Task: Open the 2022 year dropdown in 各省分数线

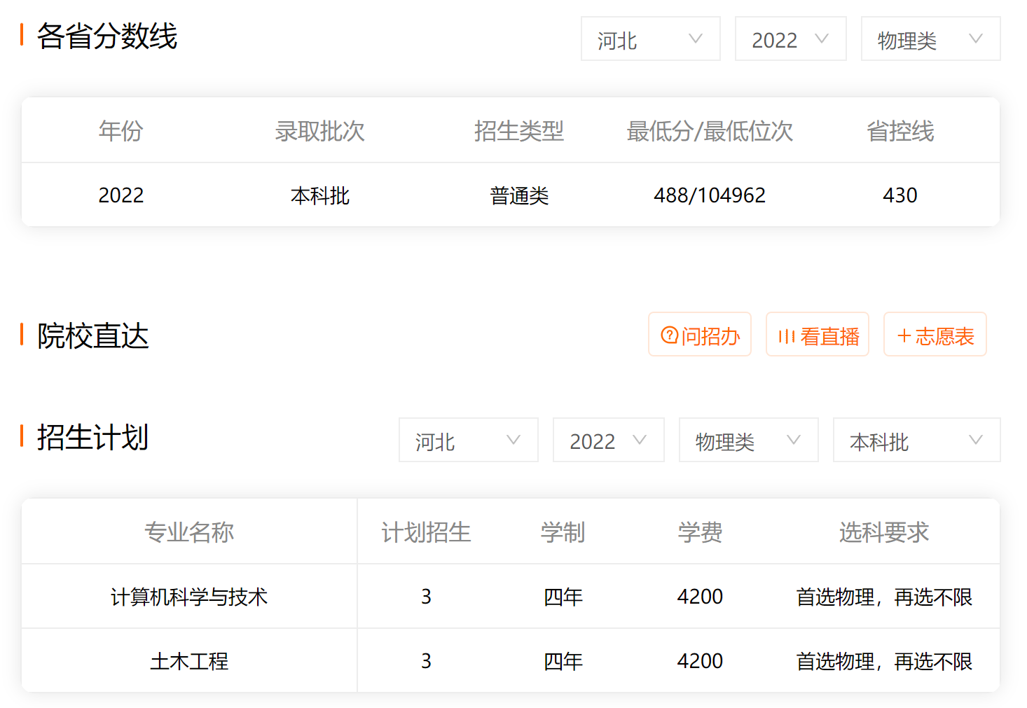Action: click(x=790, y=39)
